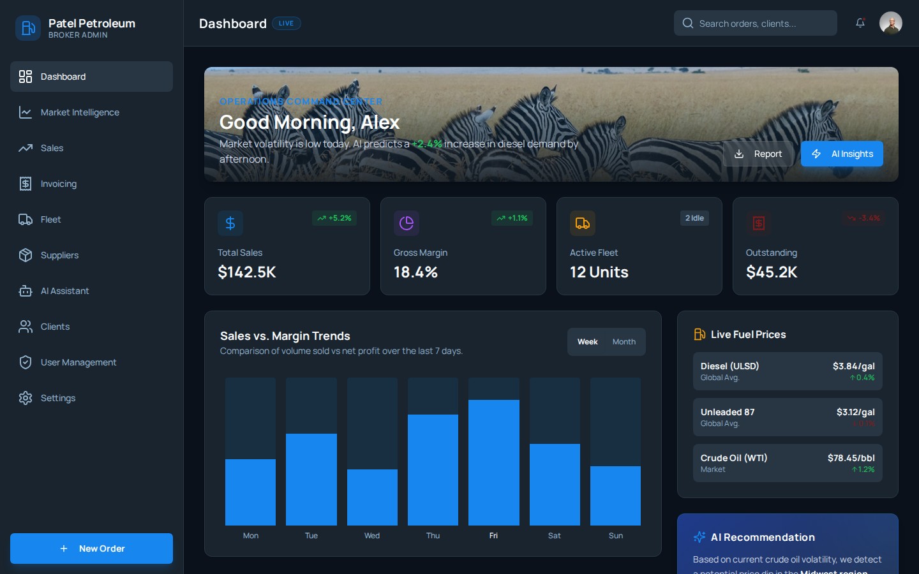The image size is (919, 574).
Task: Click the LIVE status badge
Action: point(287,24)
